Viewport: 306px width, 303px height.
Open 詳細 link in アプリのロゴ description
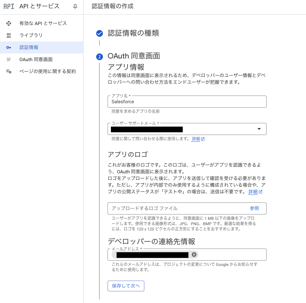[253, 192]
